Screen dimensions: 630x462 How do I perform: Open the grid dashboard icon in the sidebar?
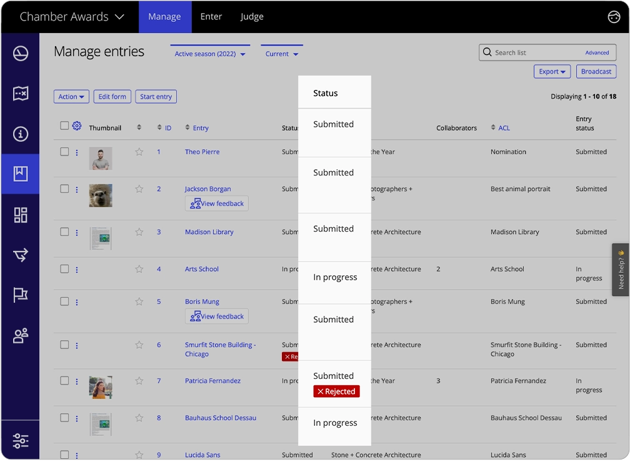coord(21,214)
